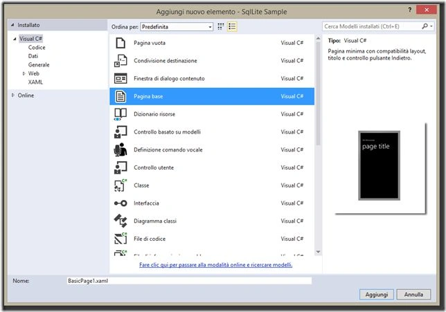Open the Ordina per Predefinita dropdown

click(177, 27)
